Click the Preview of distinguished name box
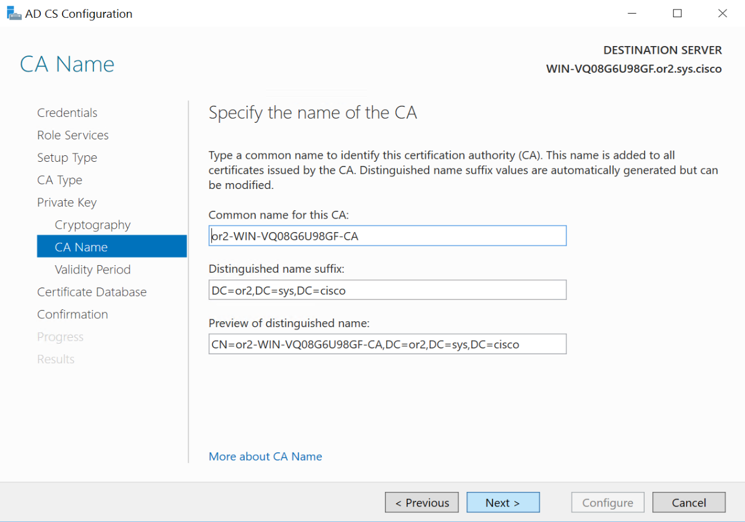This screenshot has height=522, width=745. 387,344
